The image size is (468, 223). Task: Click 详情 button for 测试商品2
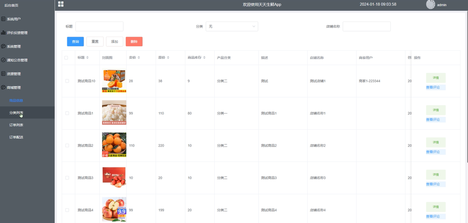pos(436,143)
